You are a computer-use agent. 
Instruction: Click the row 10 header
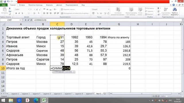pyautogui.click(x=3, y=68)
